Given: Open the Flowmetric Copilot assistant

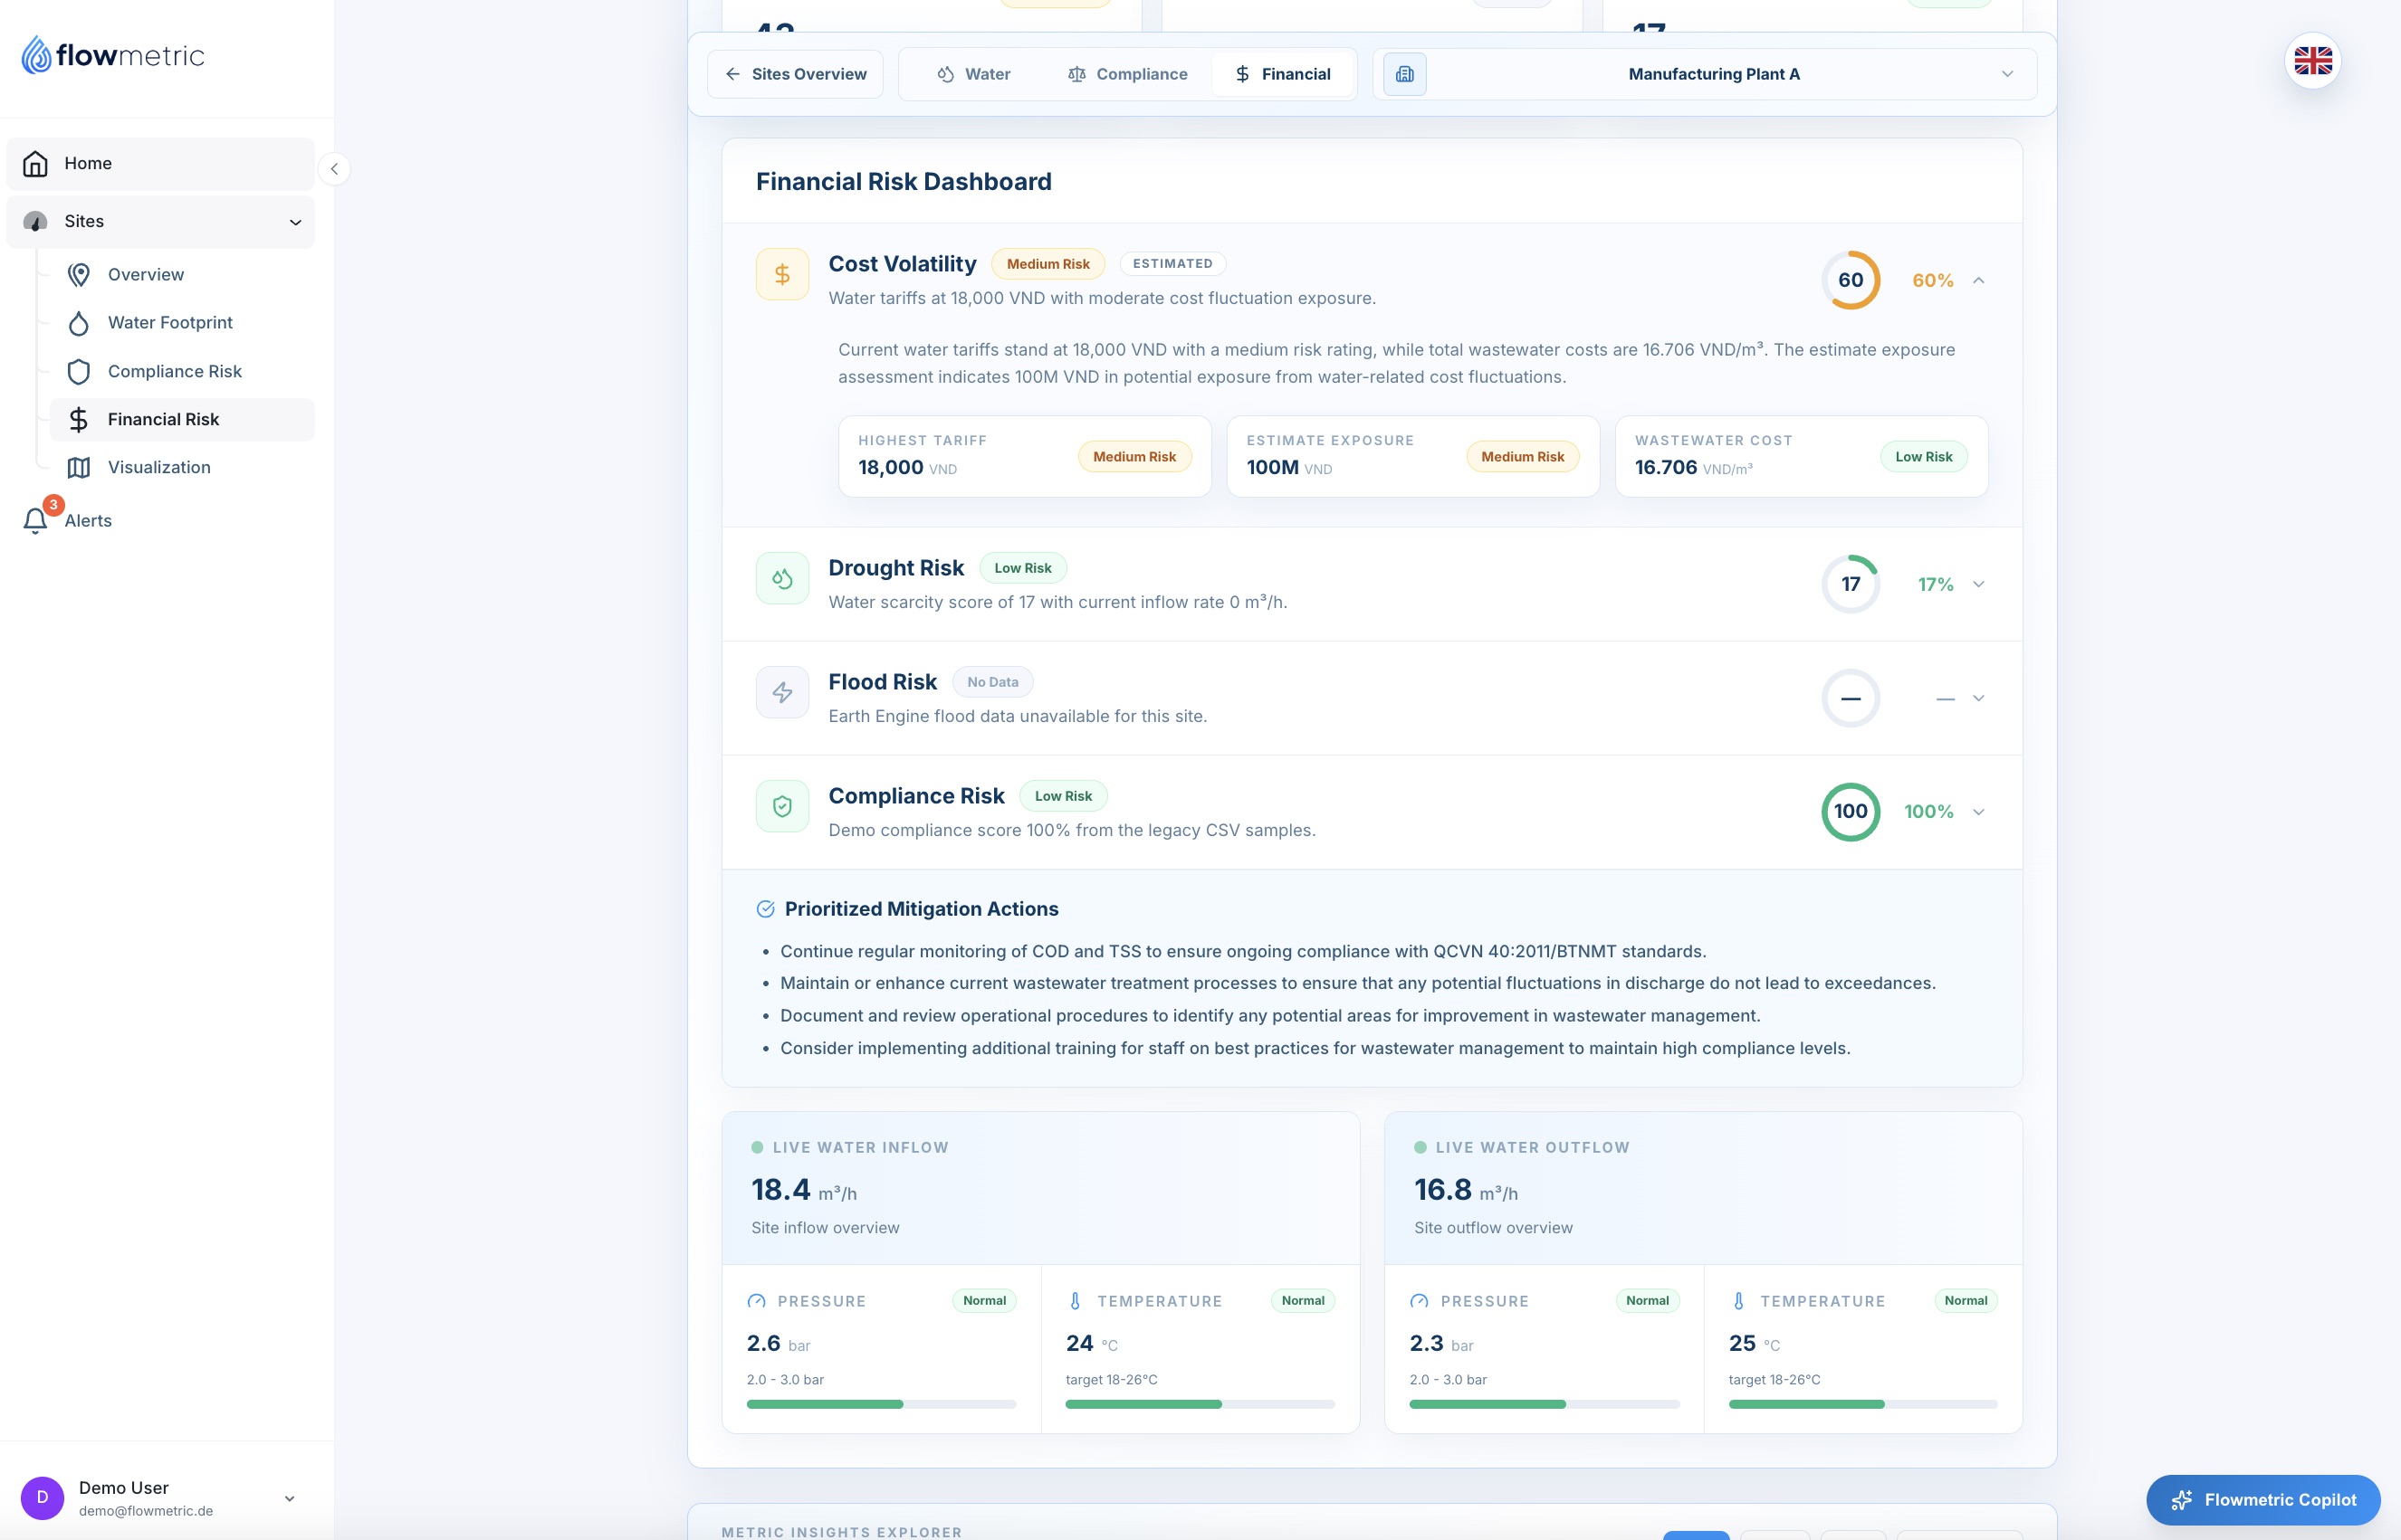Looking at the screenshot, I should 2263,1499.
